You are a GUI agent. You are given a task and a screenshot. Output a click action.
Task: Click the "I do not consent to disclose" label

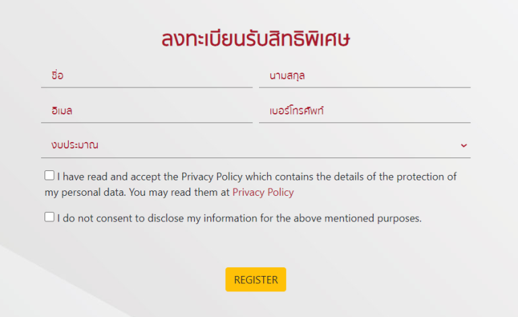(239, 218)
